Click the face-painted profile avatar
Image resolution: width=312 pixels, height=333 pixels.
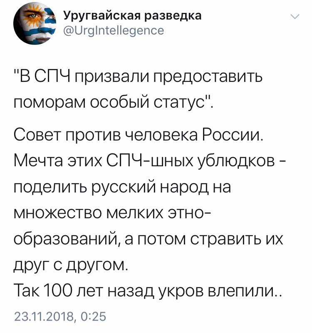(35, 23)
